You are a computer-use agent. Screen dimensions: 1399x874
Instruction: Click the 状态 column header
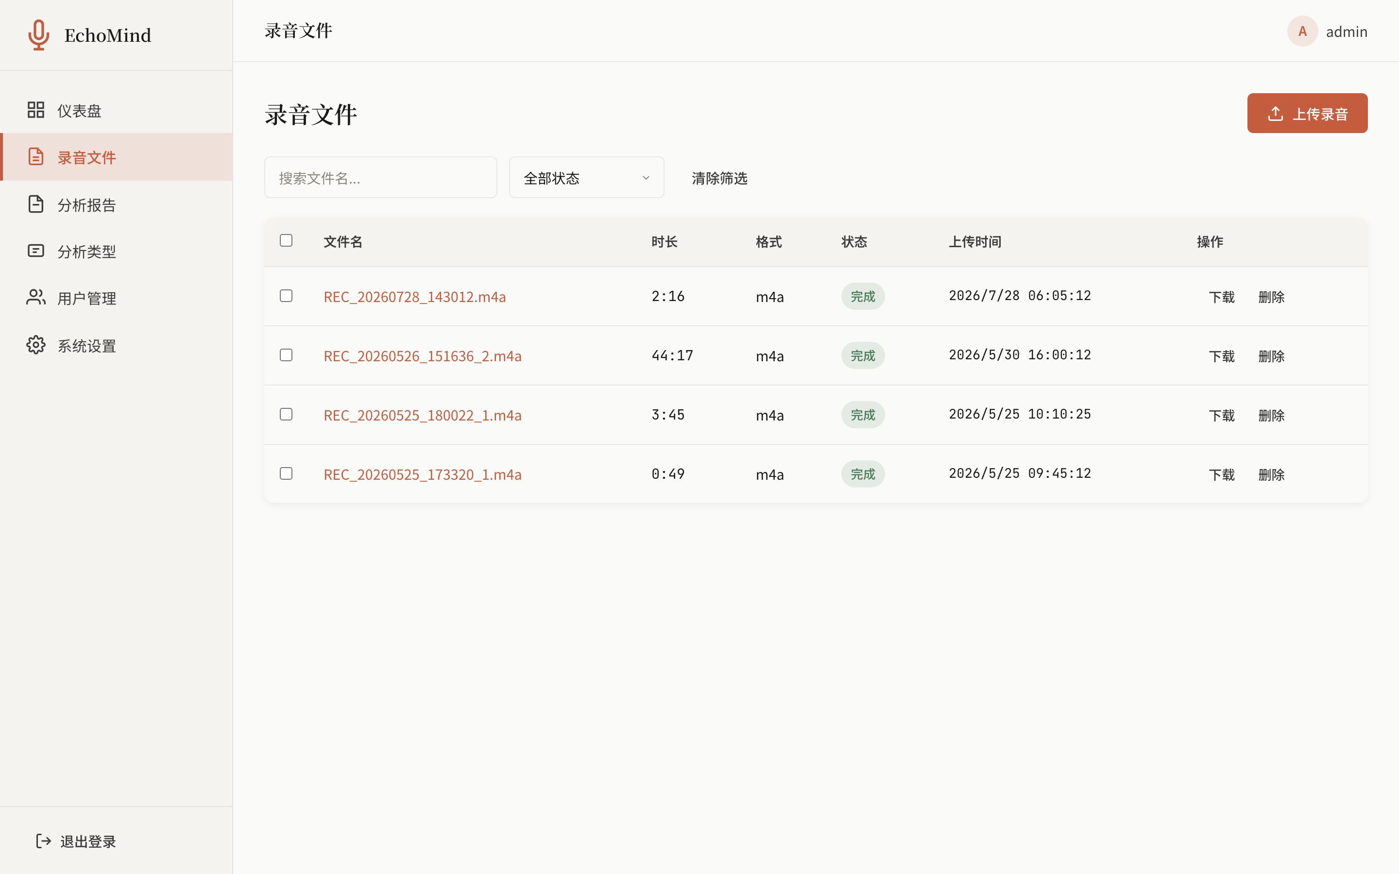(x=854, y=242)
